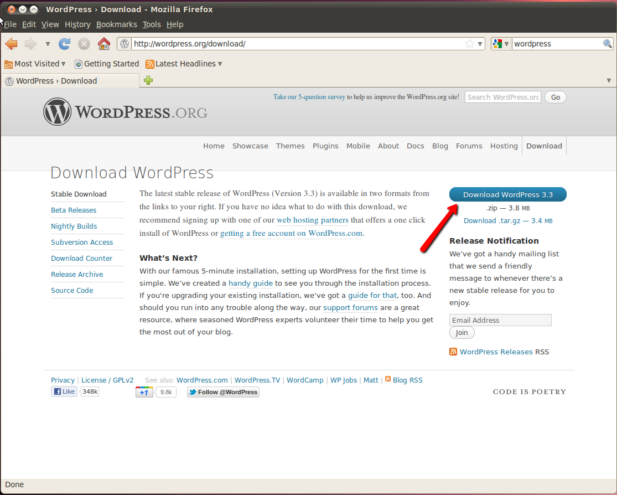Click the License / GPLv2 footer link

coord(107,380)
